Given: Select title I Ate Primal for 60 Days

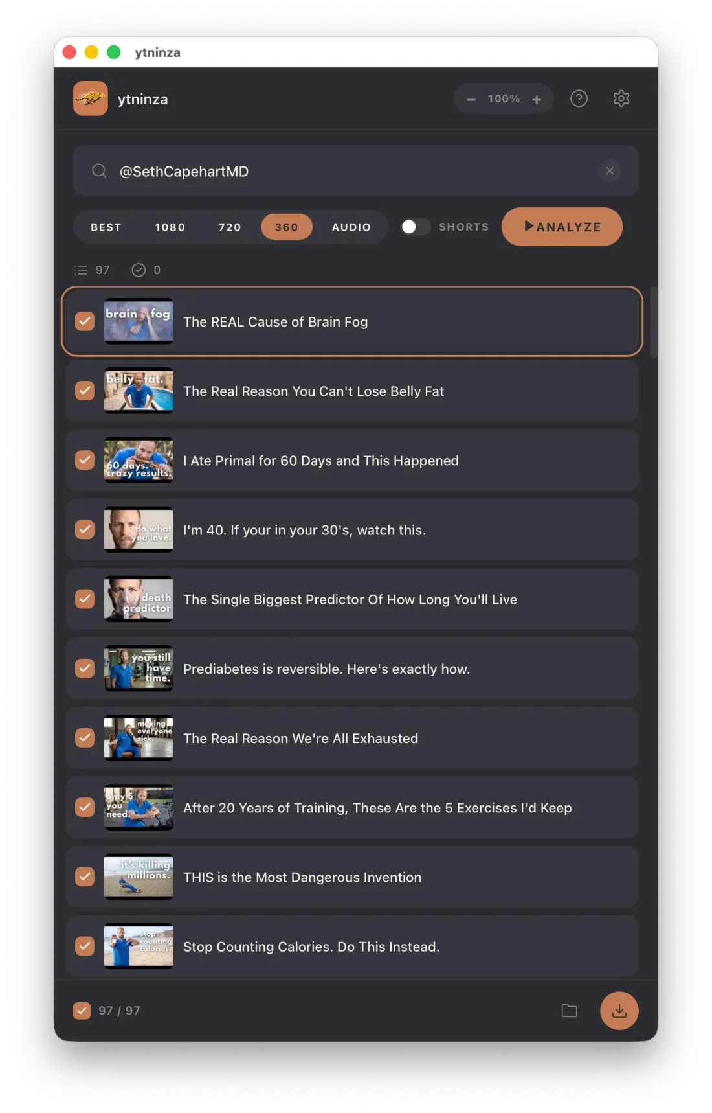Looking at the screenshot, I should pyautogui.click(x=321, y=461).
